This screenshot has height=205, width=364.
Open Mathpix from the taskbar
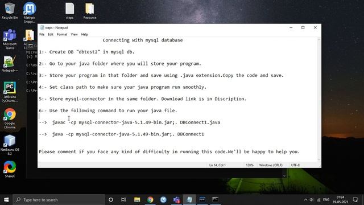click(x=163, y=200)
